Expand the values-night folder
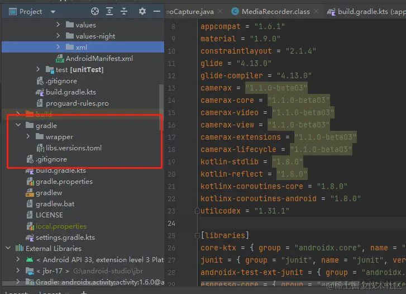The height and width of the screenshot is (294, 406). (x=58, y=36)
